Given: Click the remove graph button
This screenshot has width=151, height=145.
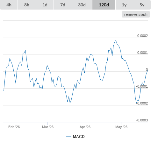Looking at the screenshot, I should pyautogui.click(x=136, y=14).
